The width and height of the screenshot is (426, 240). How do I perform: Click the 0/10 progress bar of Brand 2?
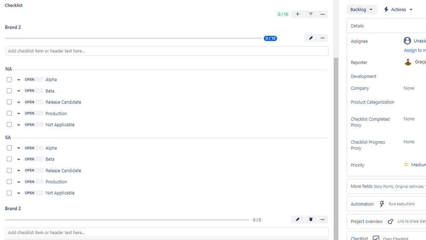coord(133,38)
